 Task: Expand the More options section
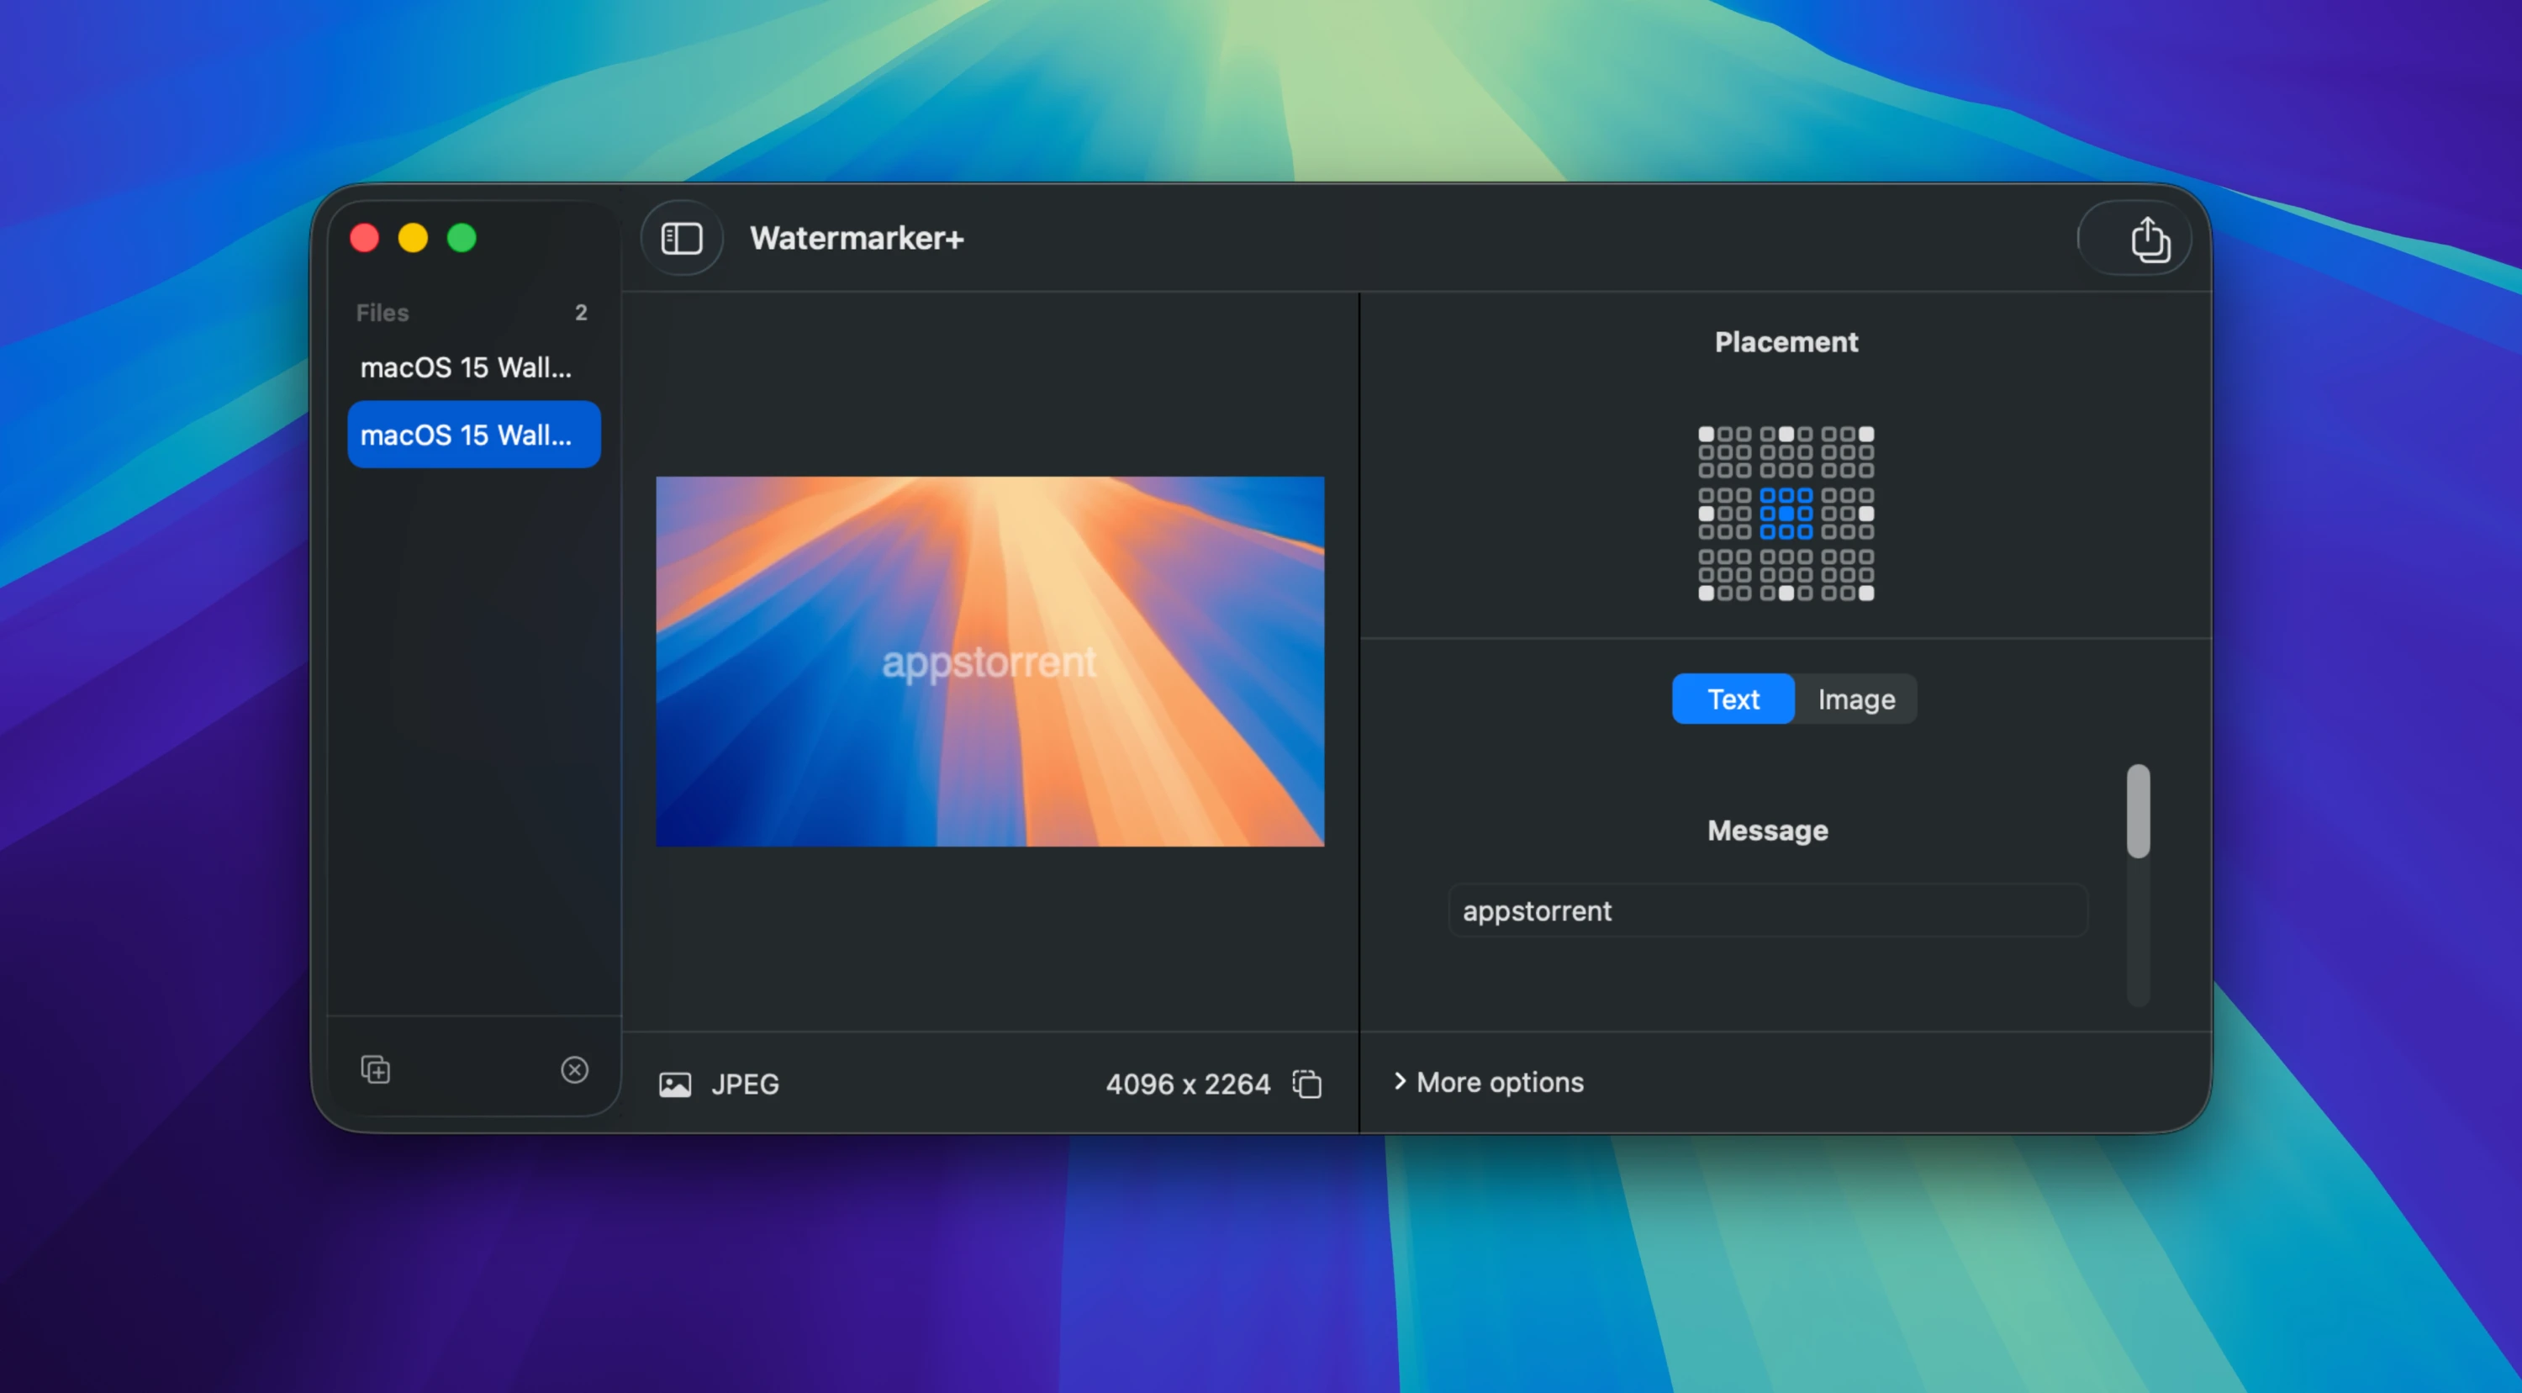[x=1489, y=1082]
